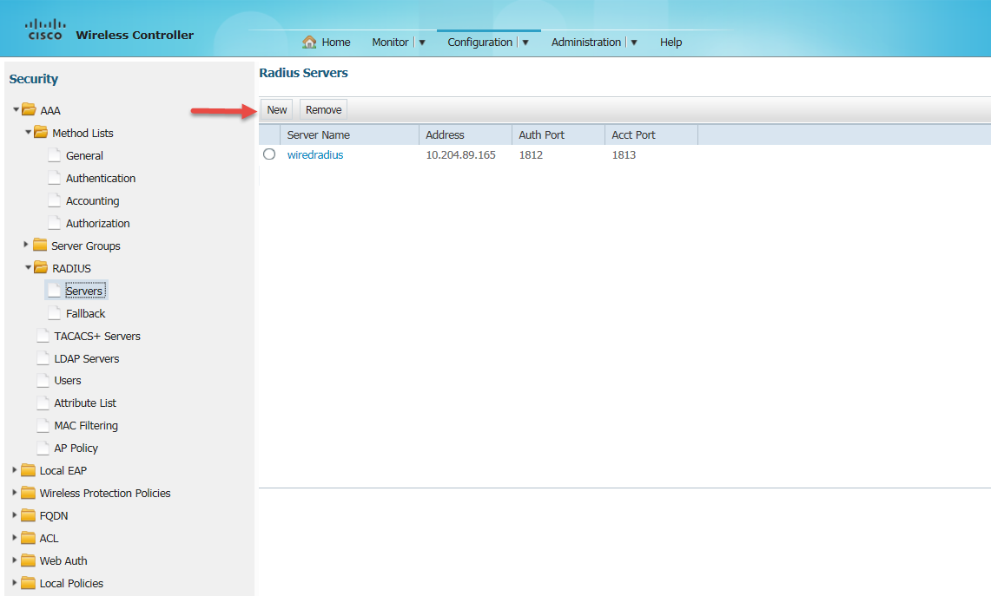
Task: Click the Server Name column header
Action: 349,134
